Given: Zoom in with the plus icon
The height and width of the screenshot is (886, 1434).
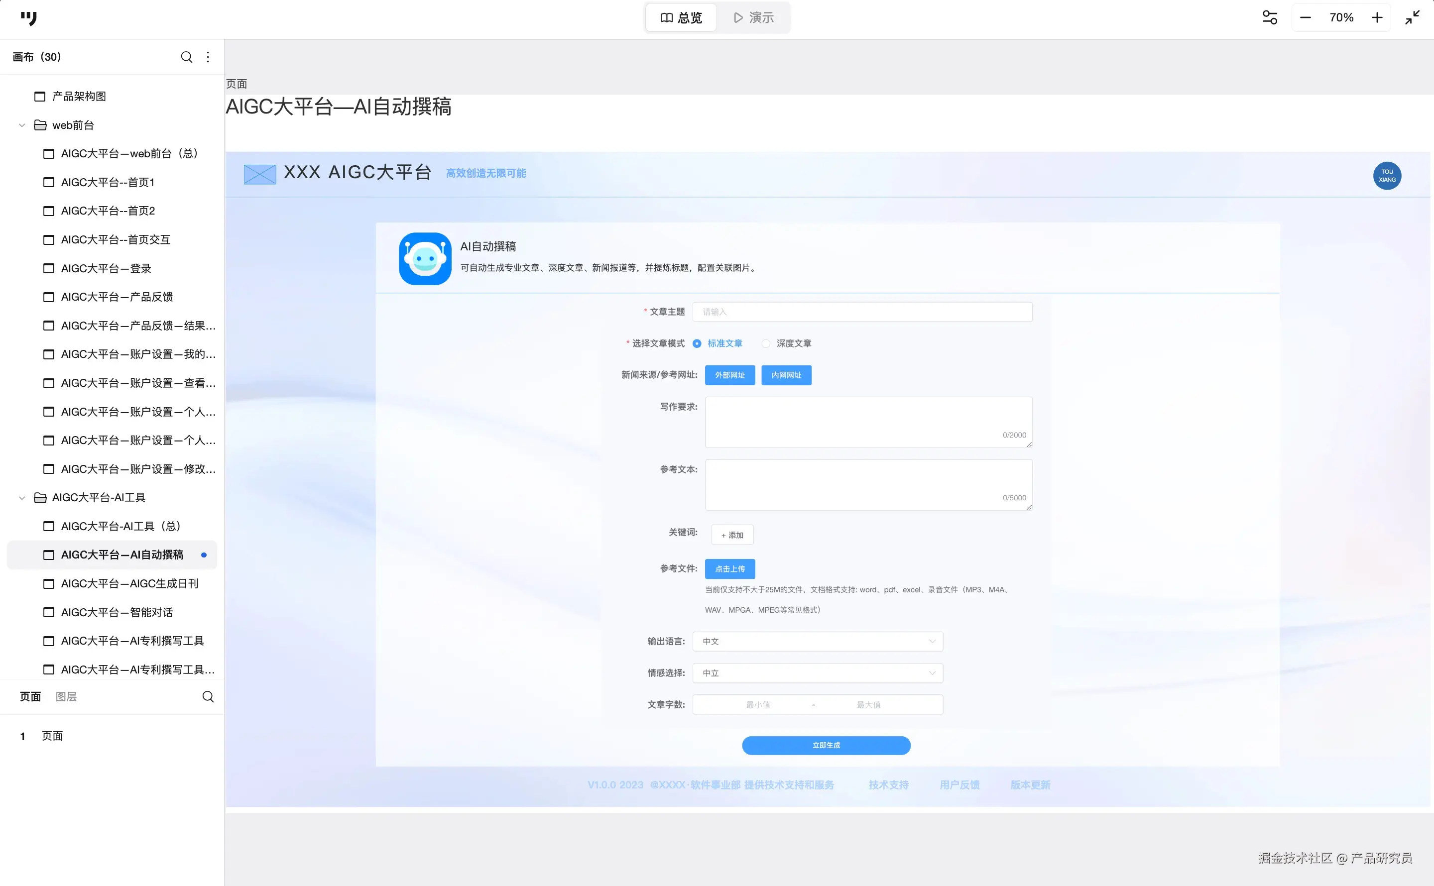Looking at the screenshot, I should point(1377,17).
